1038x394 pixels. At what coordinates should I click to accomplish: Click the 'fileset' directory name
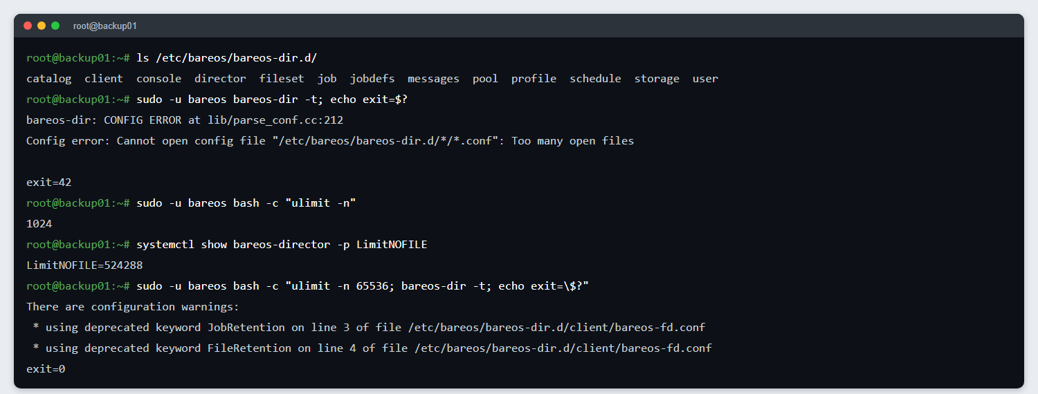point(282,79)
